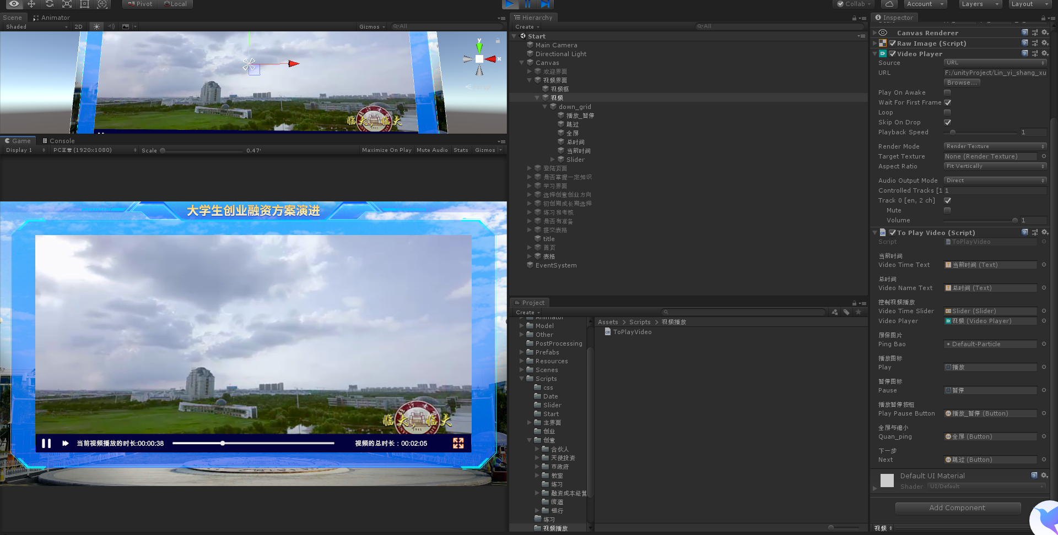Viewport: 1058px width, 535px height.
Task: Enable Play On Awake on the Video Player
Action: 948,92
